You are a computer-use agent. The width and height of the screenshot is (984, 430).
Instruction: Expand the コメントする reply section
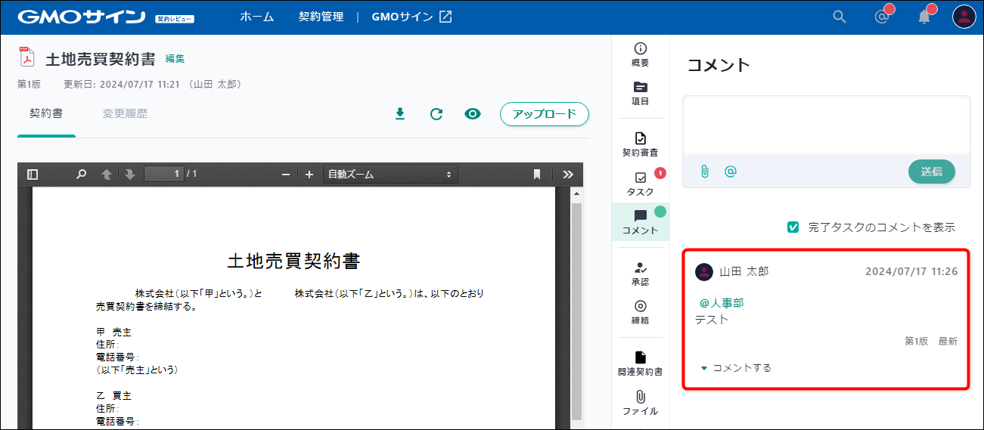(x=735, y=368)
